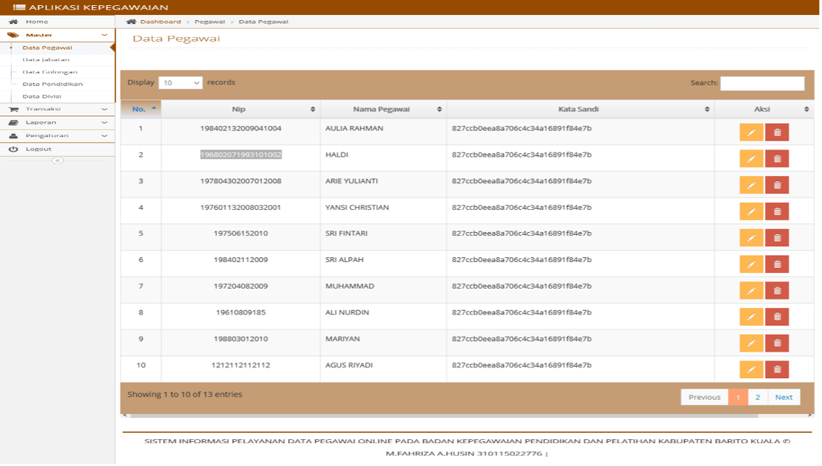The height and width of the screenshot is (466, 822).
Task: Toggle sort order on the No. column
Action: [141, 109]
